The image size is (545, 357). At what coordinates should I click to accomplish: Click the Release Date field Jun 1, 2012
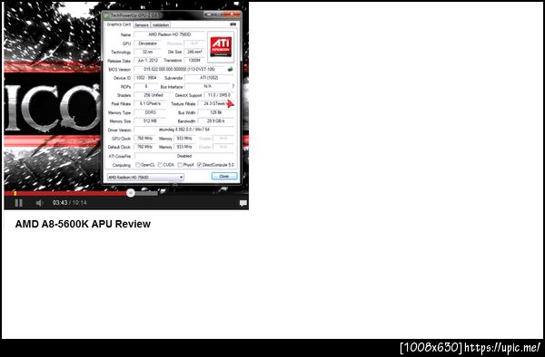tap(148, 61)
